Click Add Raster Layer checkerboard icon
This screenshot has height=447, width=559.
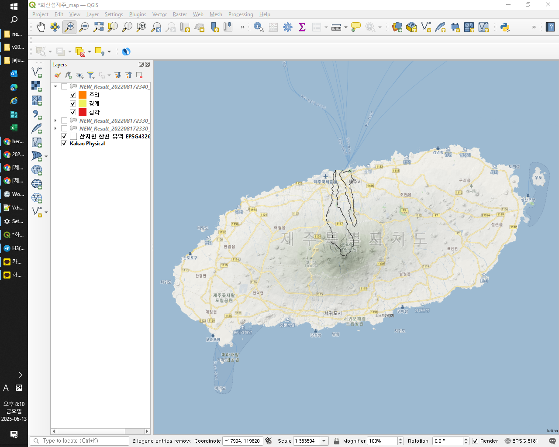click(x=37, y=86)
